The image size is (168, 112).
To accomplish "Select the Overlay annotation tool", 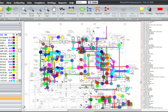I will click(x=149, y=11).
